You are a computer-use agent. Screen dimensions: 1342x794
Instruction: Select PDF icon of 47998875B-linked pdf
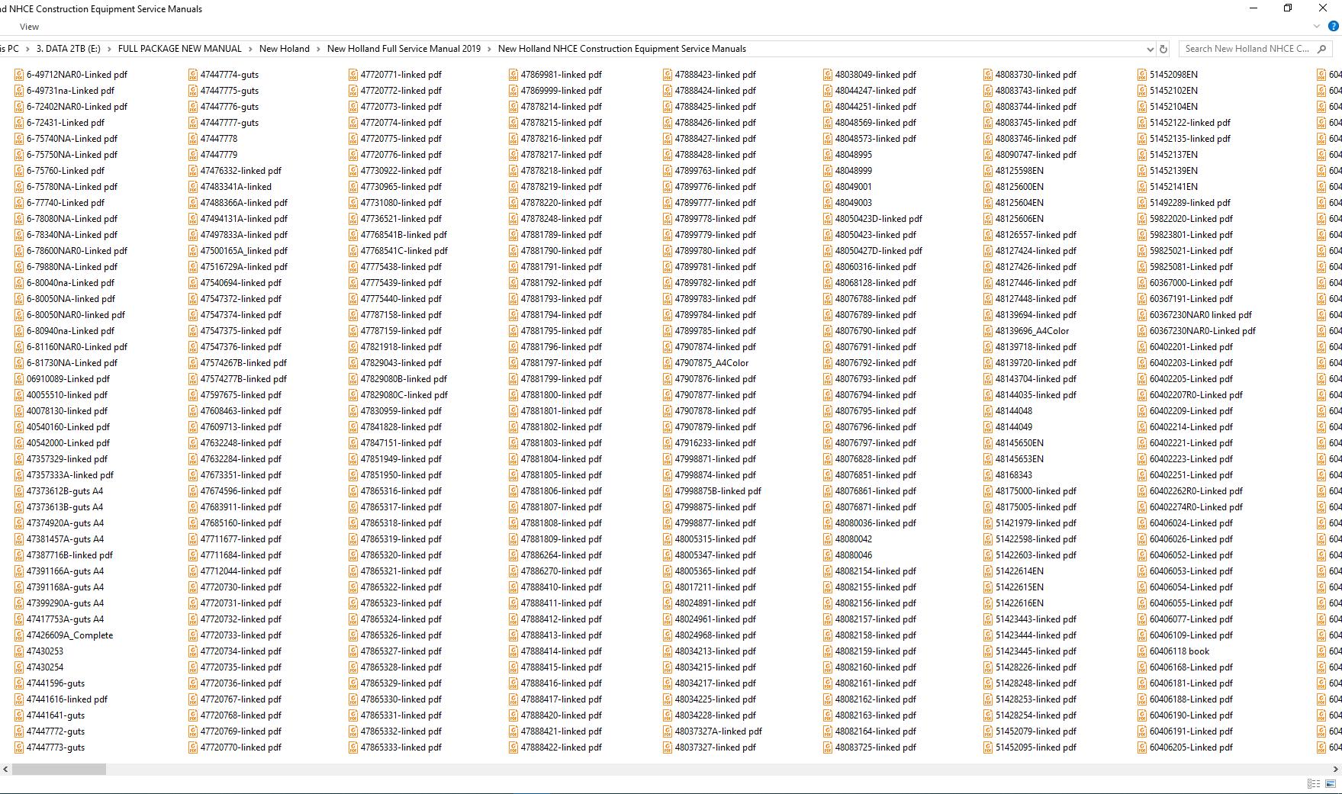coord(668,491)
